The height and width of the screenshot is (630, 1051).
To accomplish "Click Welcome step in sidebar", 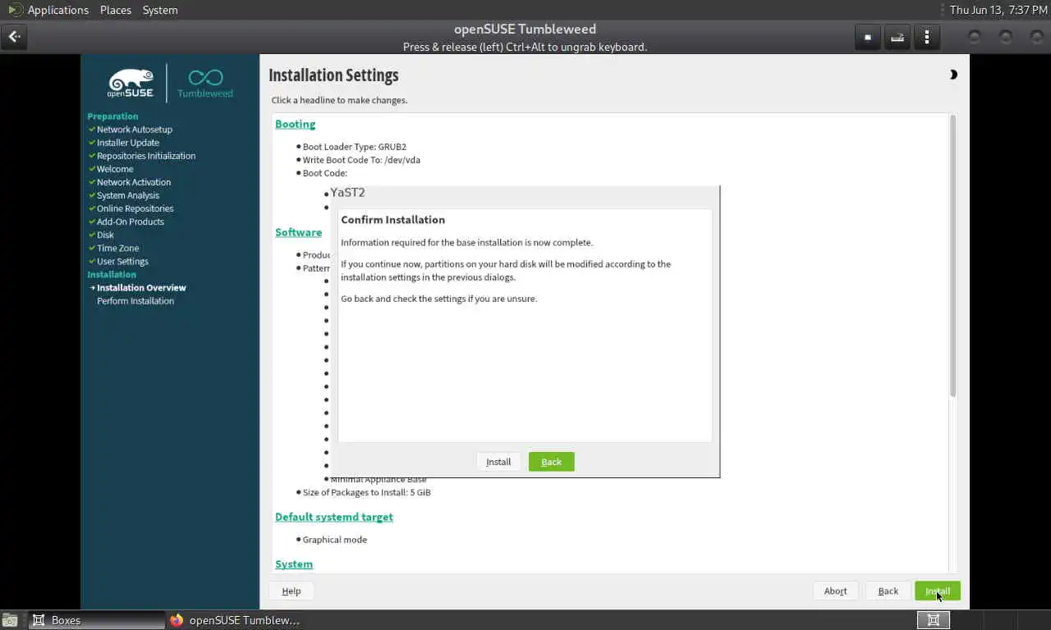I will coord(115,169).
